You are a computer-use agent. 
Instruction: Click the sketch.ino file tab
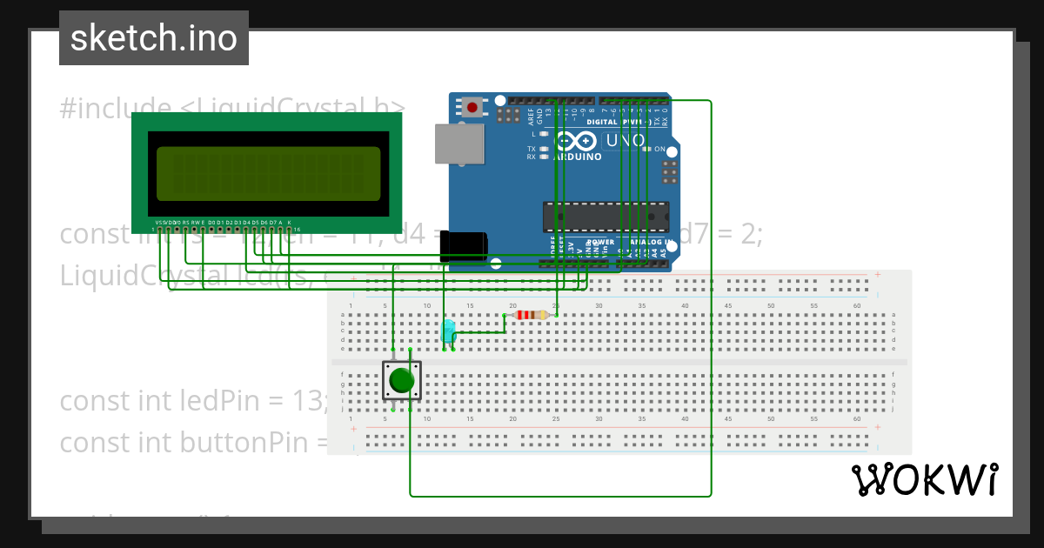pyautogui.click(x=154, y=38)
